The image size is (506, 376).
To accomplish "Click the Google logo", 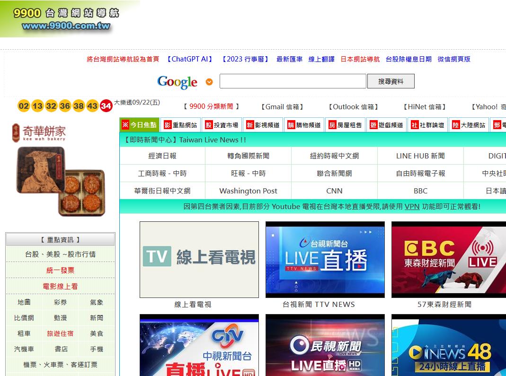I will (177, 82).
